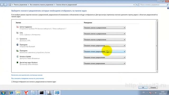Click the EN language indicator

pos(144,92)
